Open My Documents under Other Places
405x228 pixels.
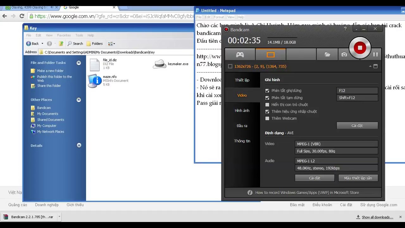[48, 114]
